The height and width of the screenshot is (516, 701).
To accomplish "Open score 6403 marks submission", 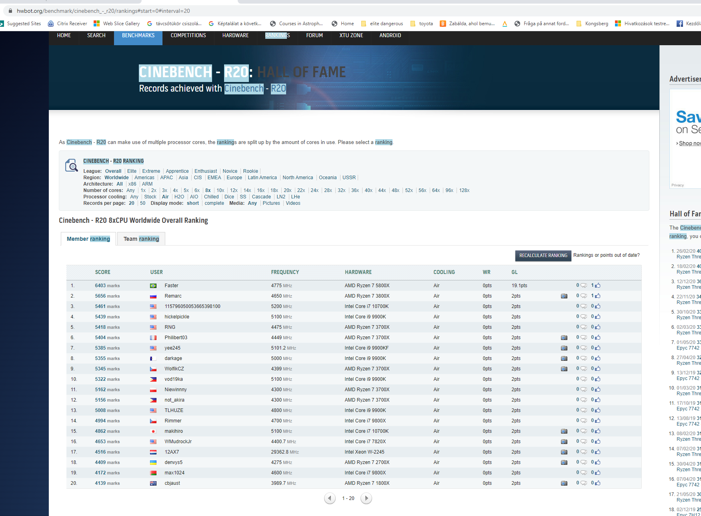I will pyautogui.click(x=107, y=286).
